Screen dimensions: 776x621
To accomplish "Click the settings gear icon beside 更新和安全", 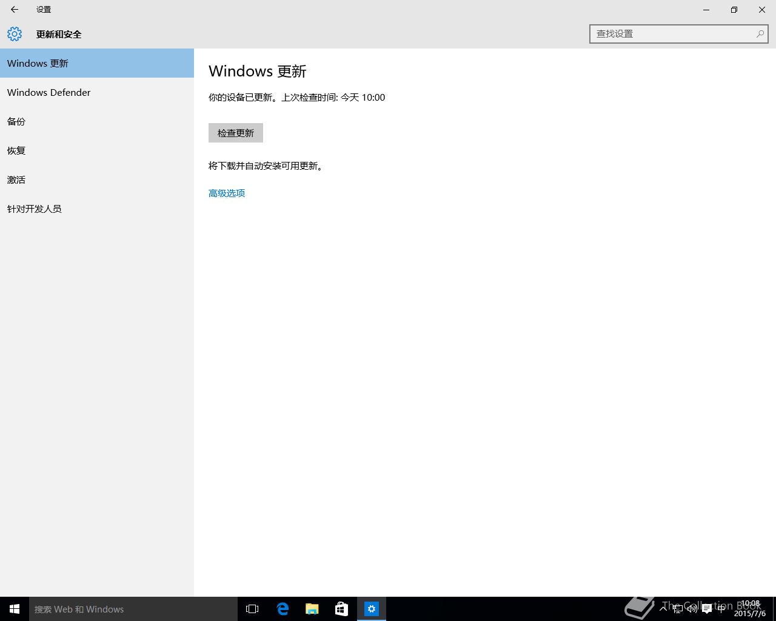I will point(15,34).
